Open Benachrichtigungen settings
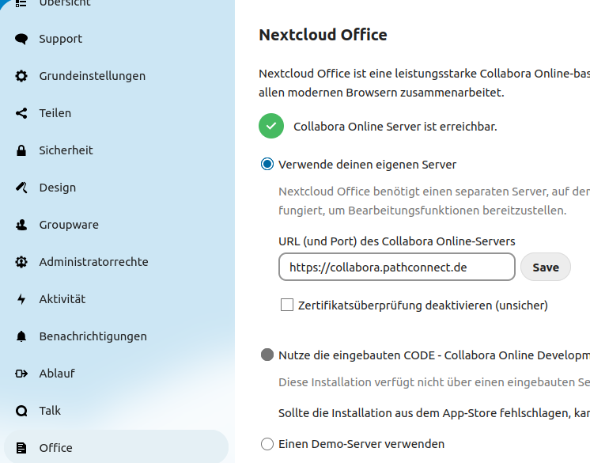The width and height of the screenshot is (590, 463). [116, 336]
